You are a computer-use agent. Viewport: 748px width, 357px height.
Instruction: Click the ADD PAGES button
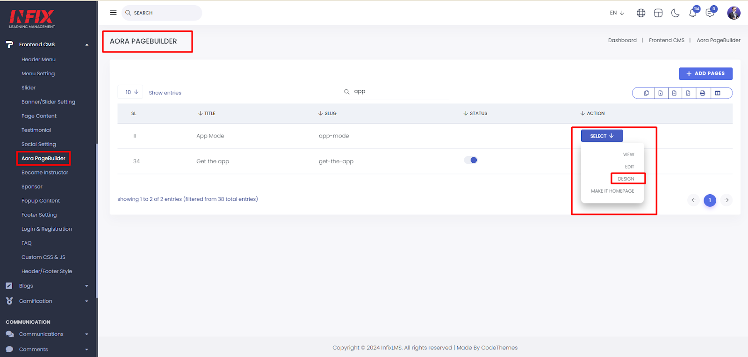point(705,73)
